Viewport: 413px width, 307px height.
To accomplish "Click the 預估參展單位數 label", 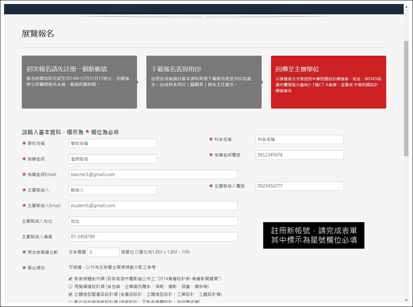I will (x=43, y=252).
